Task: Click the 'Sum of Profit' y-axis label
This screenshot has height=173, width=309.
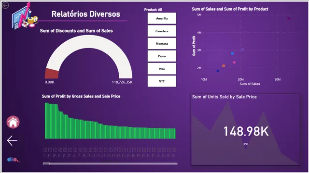Action: coord(194,46)
